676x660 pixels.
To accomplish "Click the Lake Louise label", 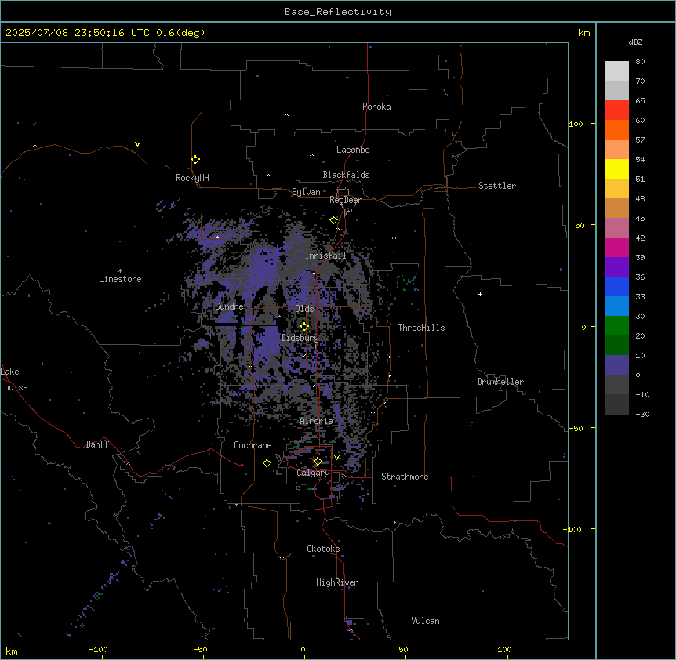I will point(14,379).
